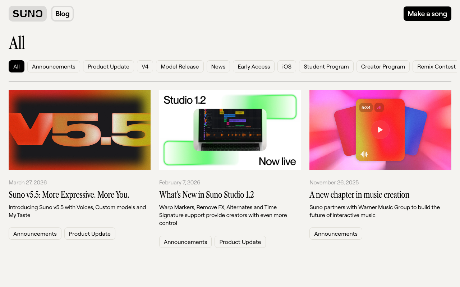Switch to the Blog section

pyautogui.click(x=62, y=13)
